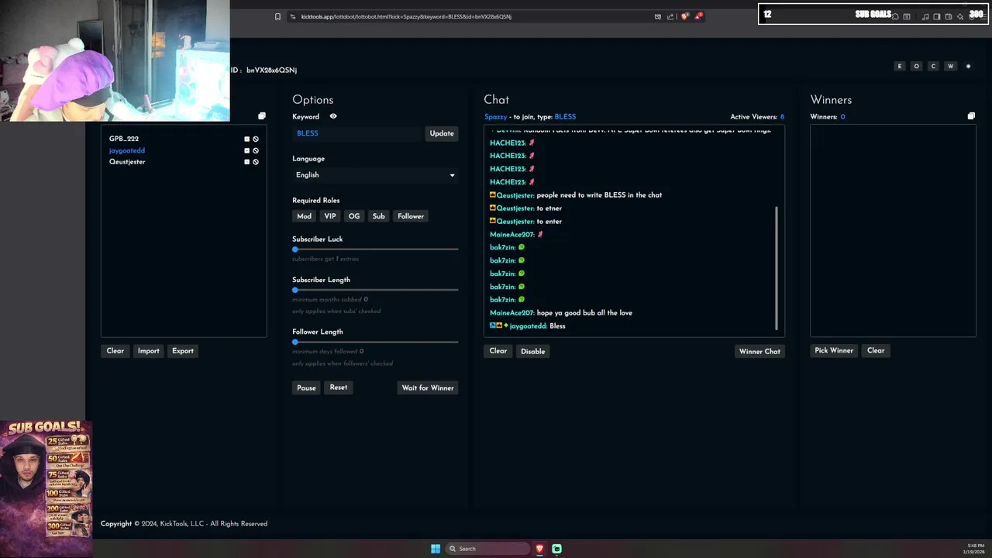This screenshot has height=558, width=992.
Task: Click the share icon in the address bar
Action: (x=670, y=16)
